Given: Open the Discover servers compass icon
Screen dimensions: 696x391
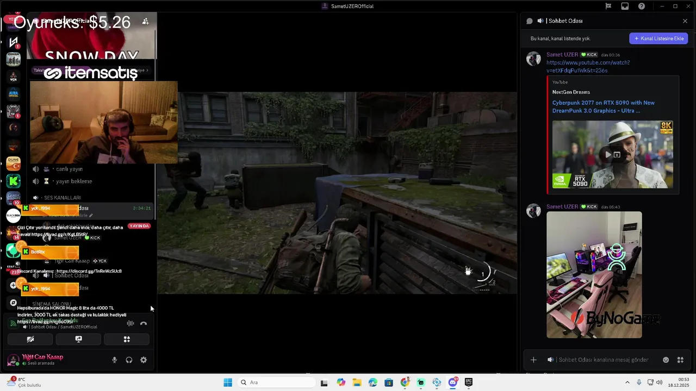Looking at the screenshot, I should tap(14, 302).
